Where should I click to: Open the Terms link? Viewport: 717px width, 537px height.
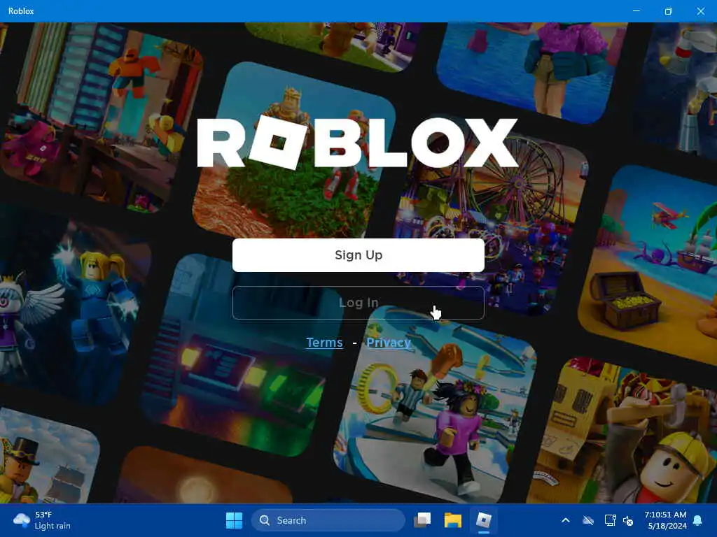pos(324,343)
